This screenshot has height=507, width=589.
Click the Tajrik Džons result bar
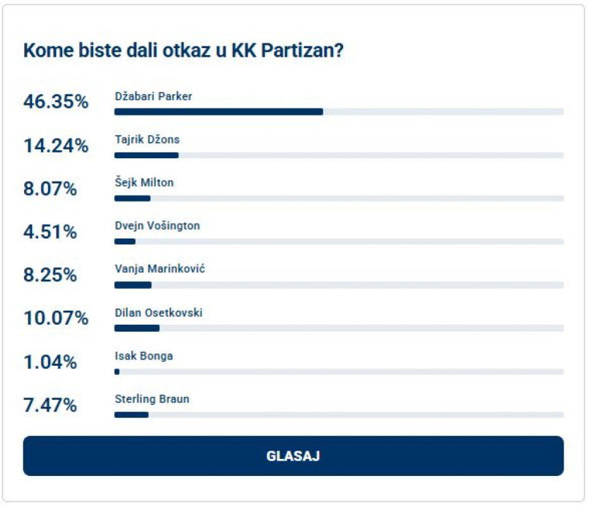click(x=339, y=155)
